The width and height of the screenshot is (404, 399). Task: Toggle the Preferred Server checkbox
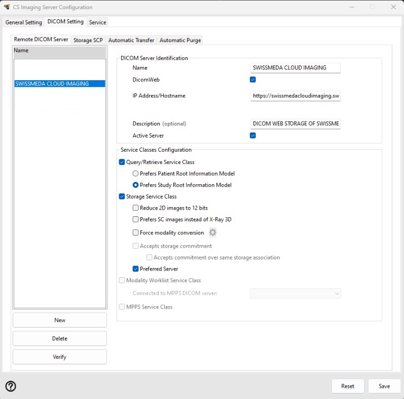tap(136, 269)
